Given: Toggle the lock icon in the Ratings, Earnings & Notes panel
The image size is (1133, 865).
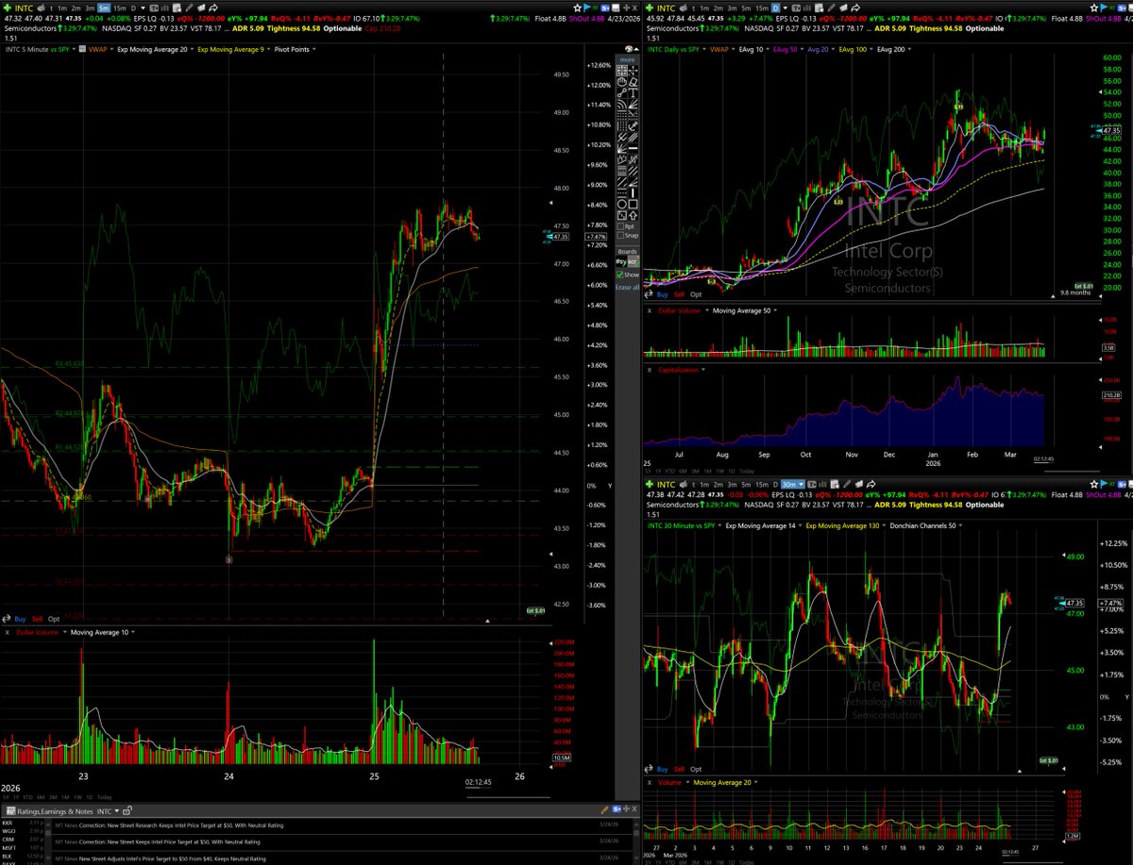Looking at the screenshot, I should 127,811.
